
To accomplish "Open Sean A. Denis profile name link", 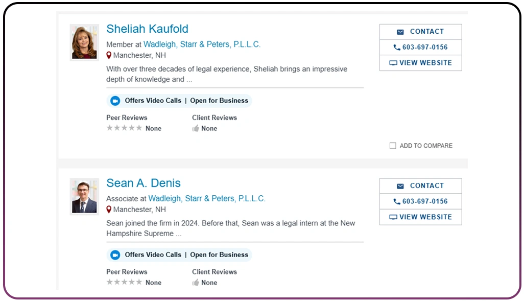I will [x=144, y=183].
